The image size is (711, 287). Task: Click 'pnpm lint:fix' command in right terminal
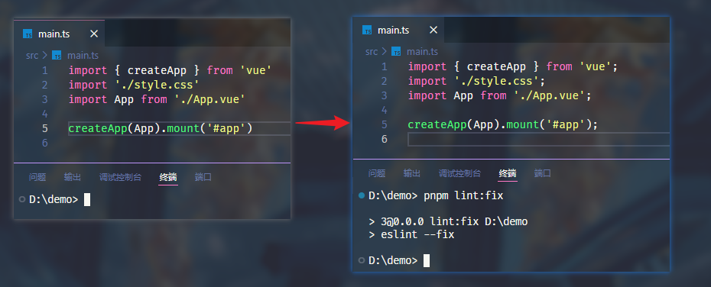[x=463, y=196]
